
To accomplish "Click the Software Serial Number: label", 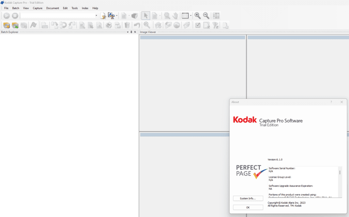I will pyautogui.click(x=282, y=168).
